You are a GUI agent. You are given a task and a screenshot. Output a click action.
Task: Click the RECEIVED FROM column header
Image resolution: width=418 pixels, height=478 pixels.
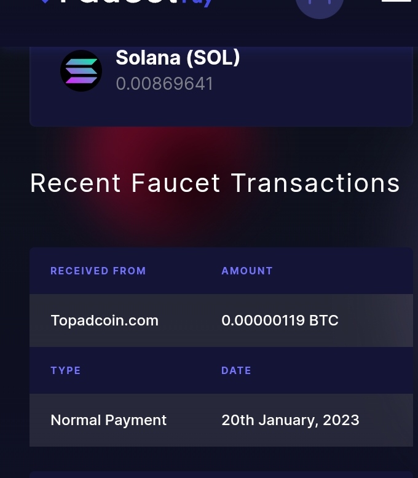(x=98, y=271)
